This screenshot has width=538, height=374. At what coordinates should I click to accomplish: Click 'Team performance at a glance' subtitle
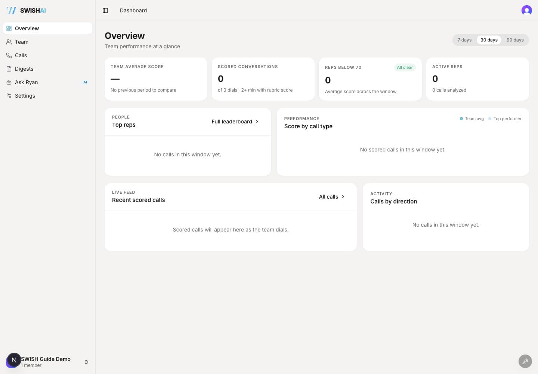(142, 46)
